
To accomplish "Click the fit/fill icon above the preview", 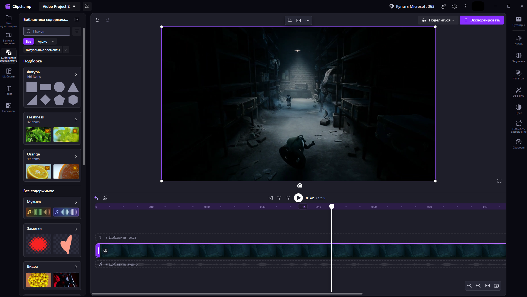I will pos(298,20).
